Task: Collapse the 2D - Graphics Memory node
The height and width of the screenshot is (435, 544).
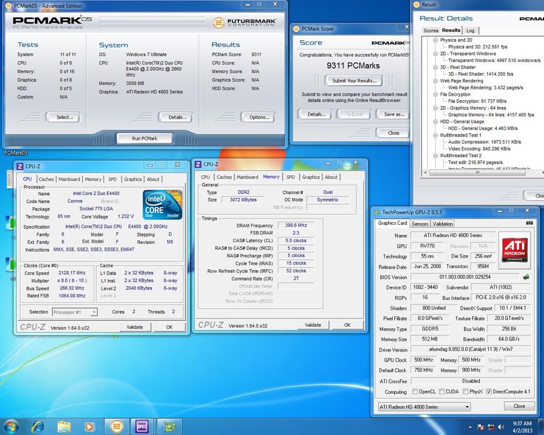Action: click(x=435, y=108)
